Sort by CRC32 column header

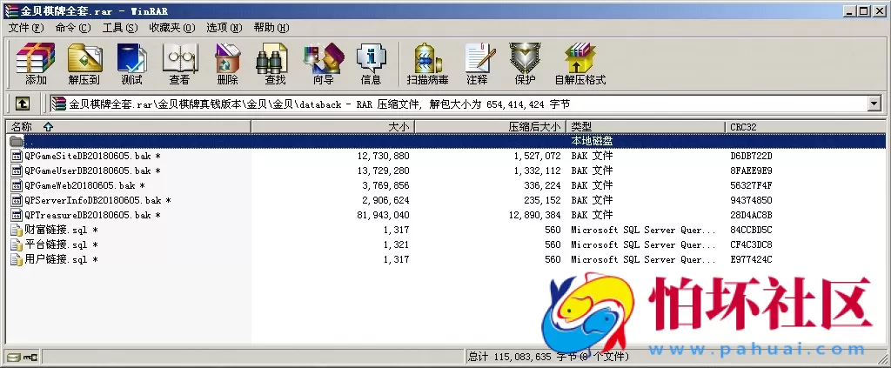click(805, 127)
